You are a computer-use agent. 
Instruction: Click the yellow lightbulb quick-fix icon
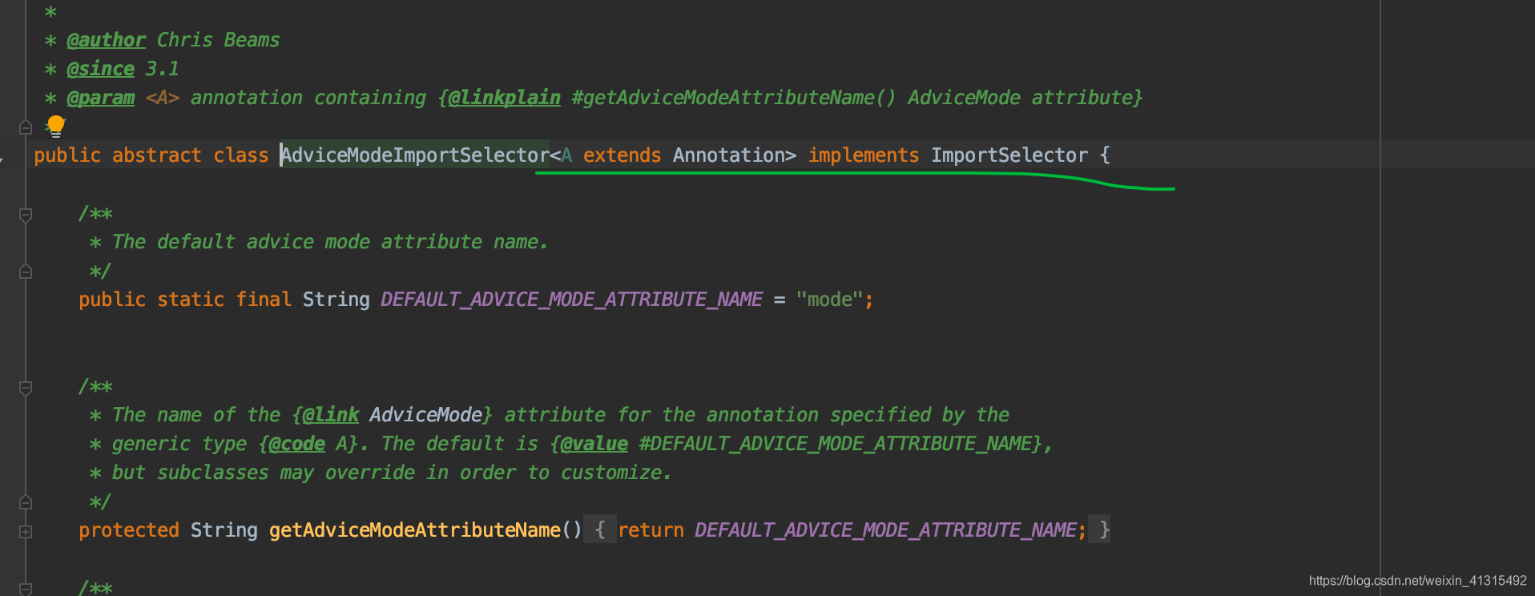coord(55,126)
